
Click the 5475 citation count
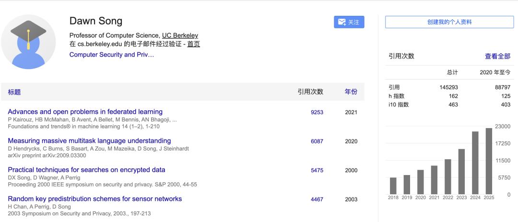[x=317, y=170]
